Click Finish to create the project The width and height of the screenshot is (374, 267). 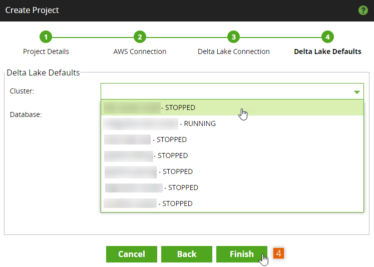click(242, 254)
